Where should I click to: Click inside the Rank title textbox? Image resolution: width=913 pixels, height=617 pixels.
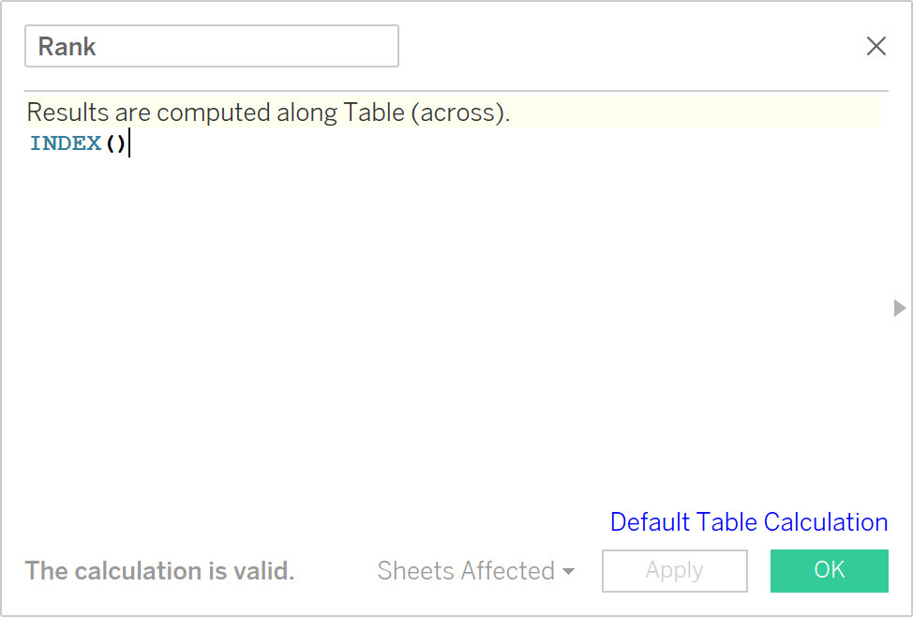[211, 45]
